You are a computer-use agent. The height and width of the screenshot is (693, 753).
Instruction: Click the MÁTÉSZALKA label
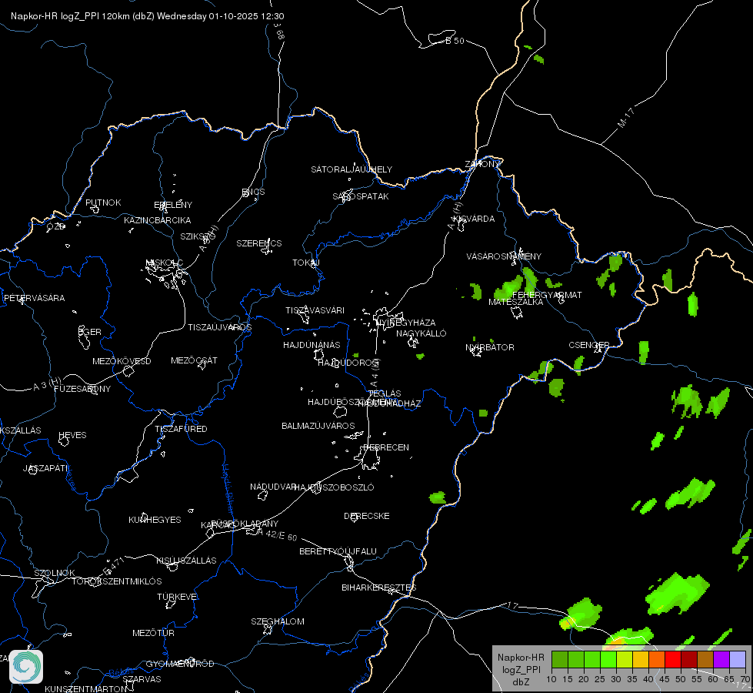516,302
